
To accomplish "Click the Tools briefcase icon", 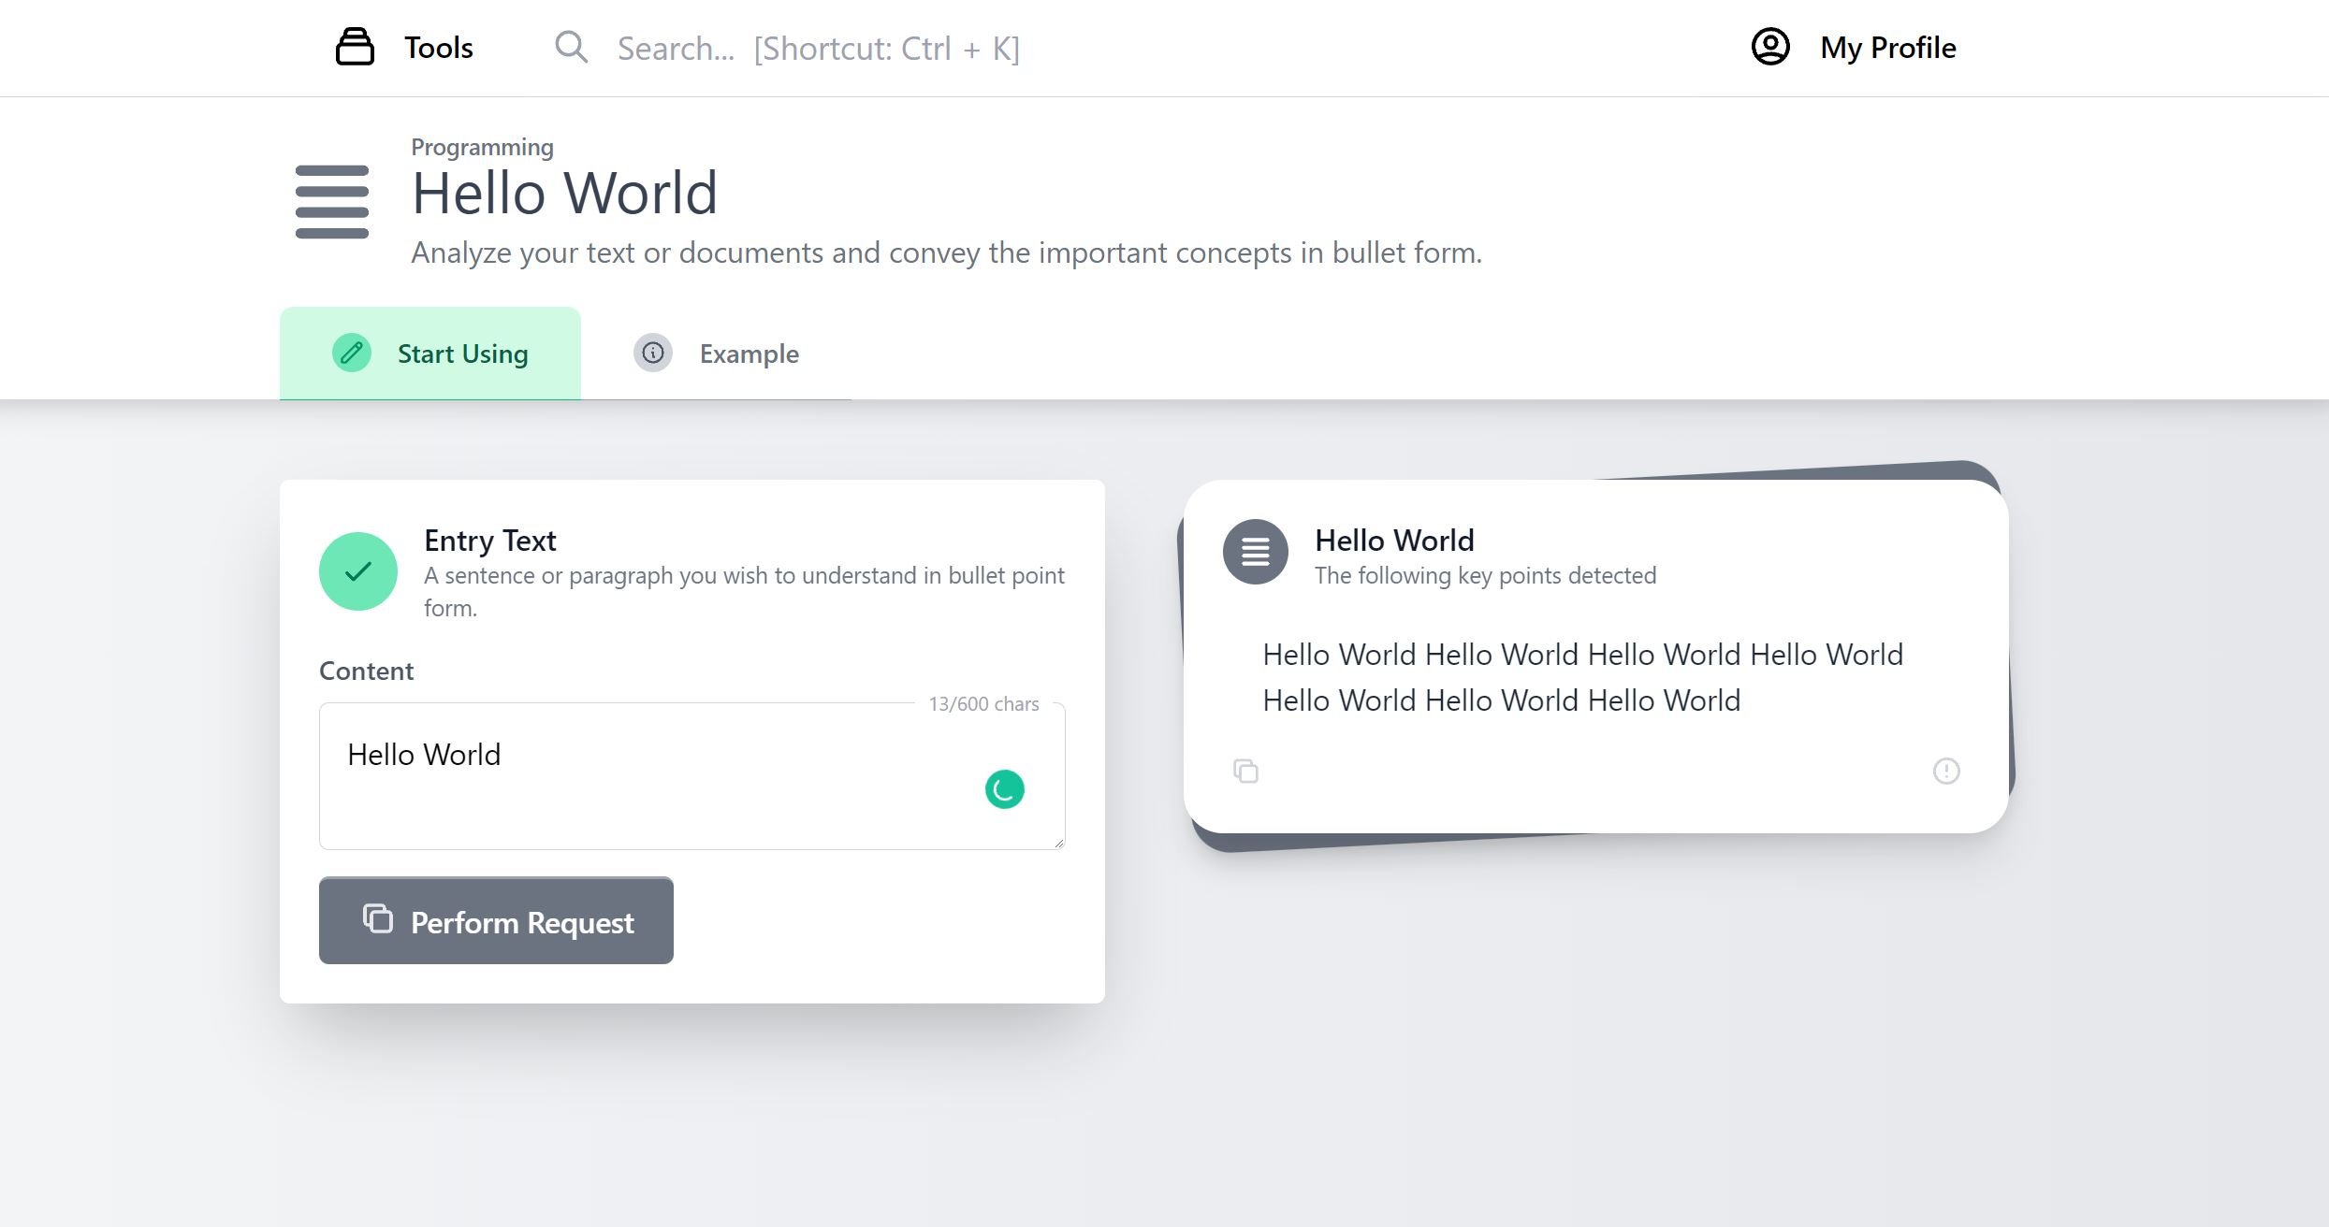I will pyautogui.click(x=355, y=47).
